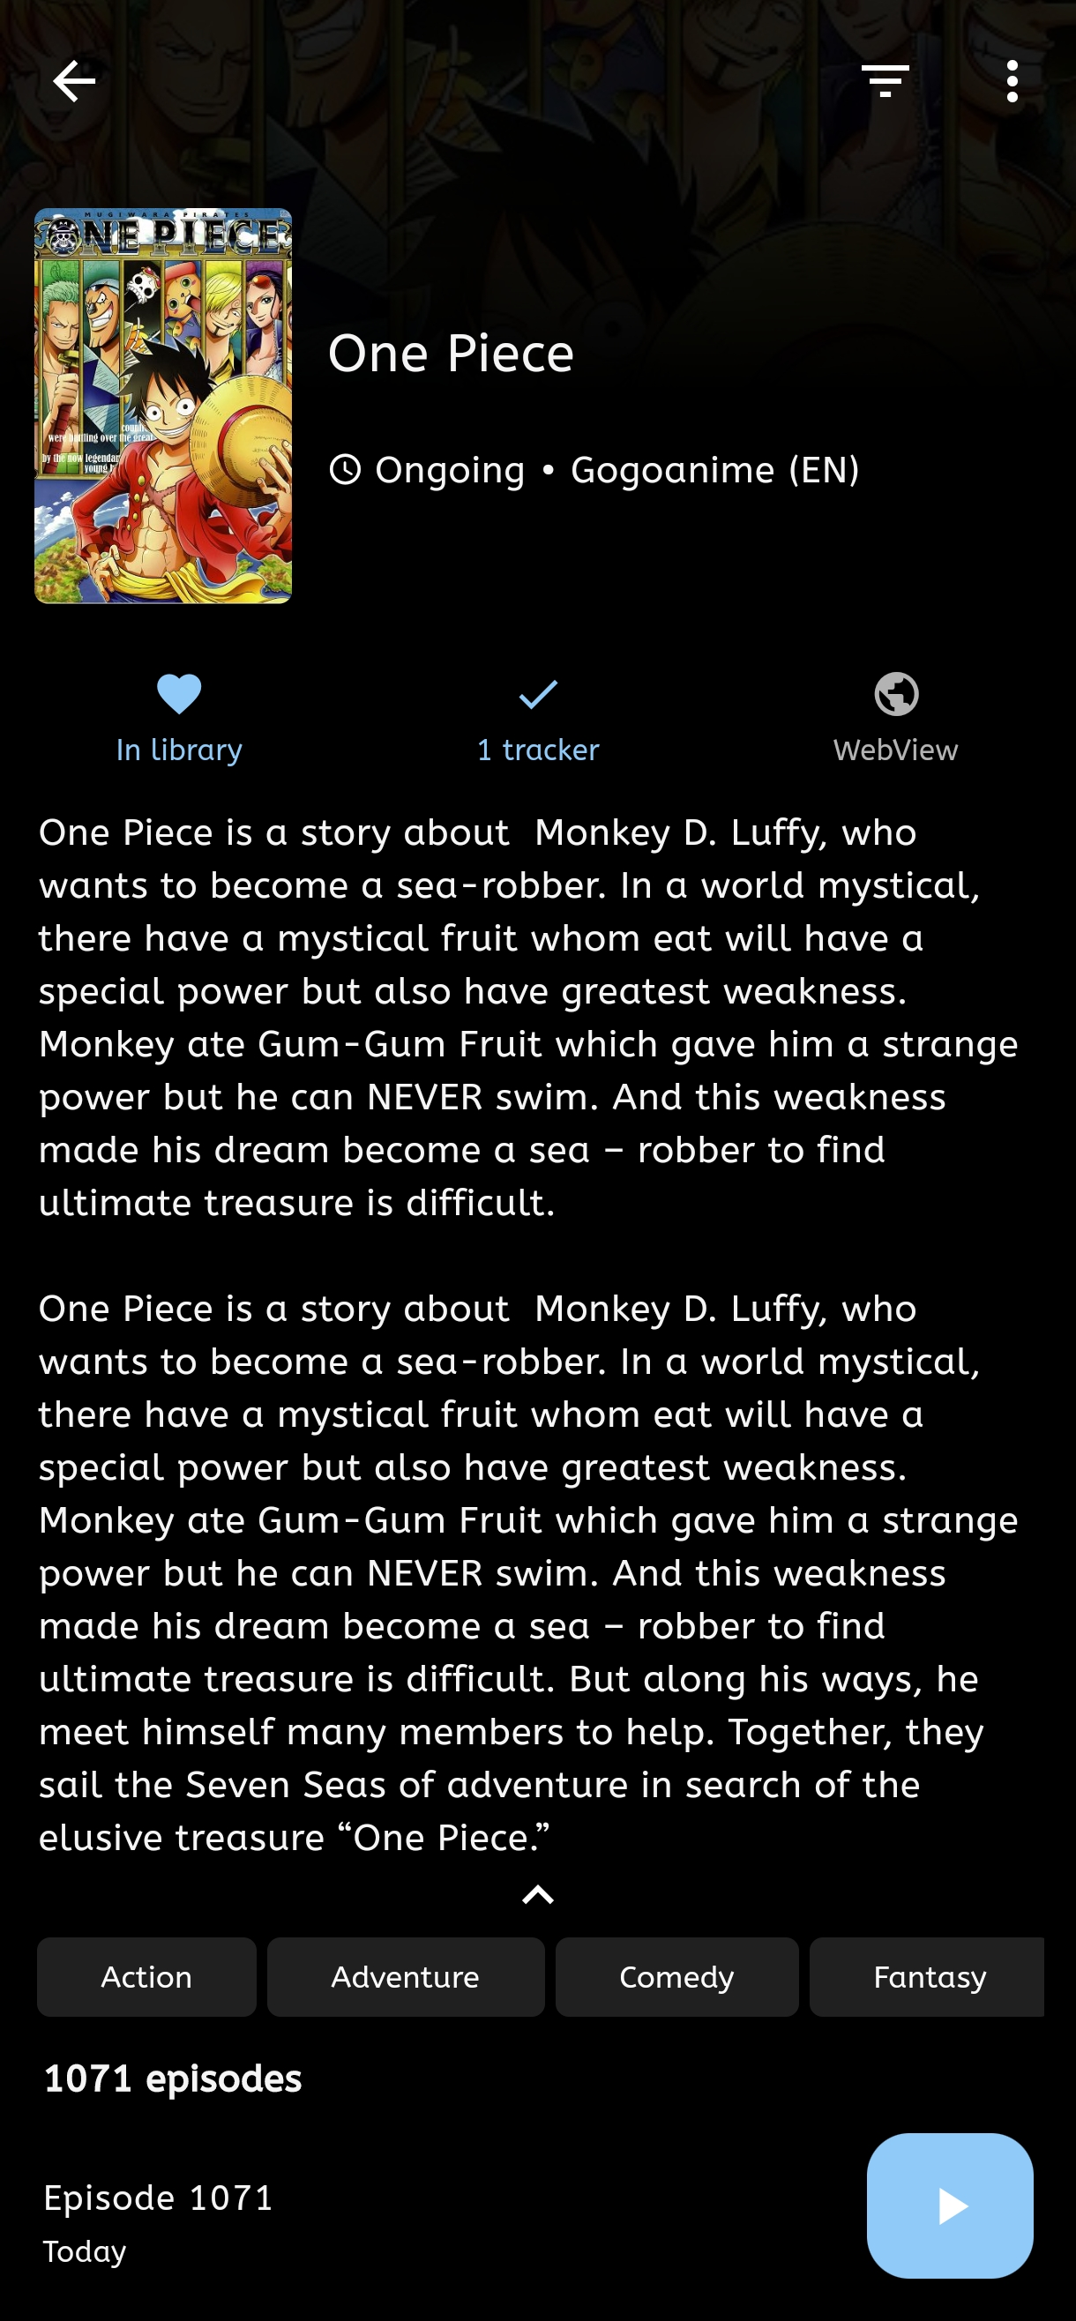1076x2321 pixels.
Task: Tap the One Piece cover thumbnail
Action: tap(163, 406)
